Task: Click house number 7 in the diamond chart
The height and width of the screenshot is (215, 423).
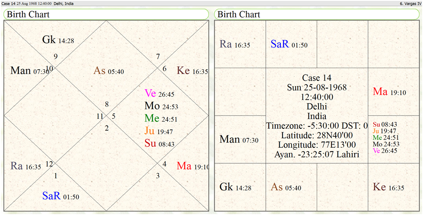Action: pyautogui.click(x=158, y=56)
